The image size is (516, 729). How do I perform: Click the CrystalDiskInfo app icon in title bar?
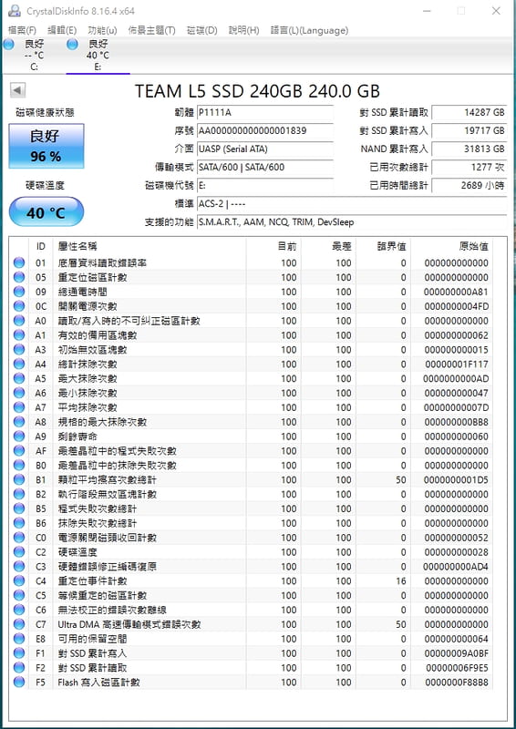[x=15, y=11]
